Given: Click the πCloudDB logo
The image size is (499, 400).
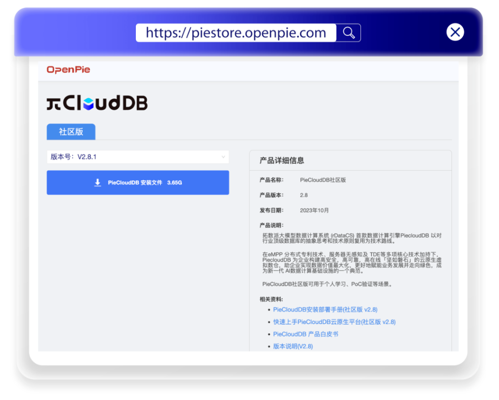Looking at the screenshot, I should tap(97, 103).
